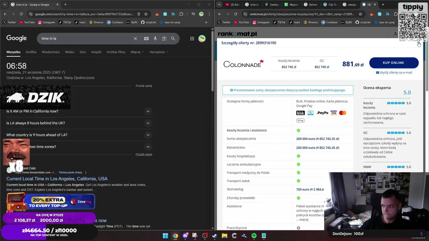Screen dimensions: 429x241
Task: Reload the rankomat.pl page
Action: coord(236,14)
